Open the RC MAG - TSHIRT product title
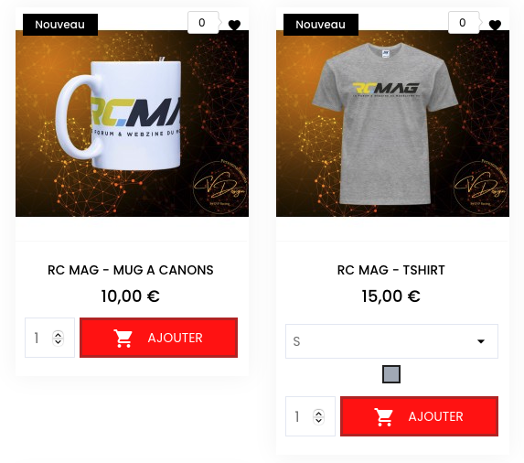The height and width of the screenshot is (463, 524). tap(391, 270)
